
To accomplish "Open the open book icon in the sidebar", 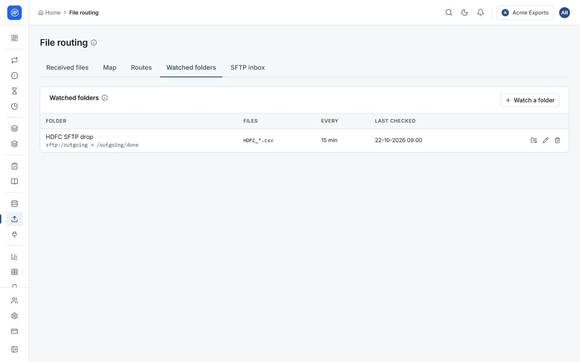I will tap(15, 181).
